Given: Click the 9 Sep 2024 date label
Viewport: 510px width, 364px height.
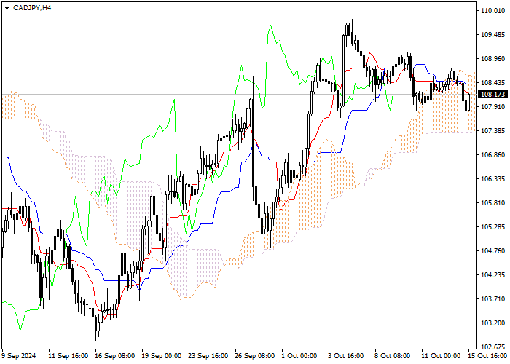Looking at the screenshot, I should [x=18, y=356].
